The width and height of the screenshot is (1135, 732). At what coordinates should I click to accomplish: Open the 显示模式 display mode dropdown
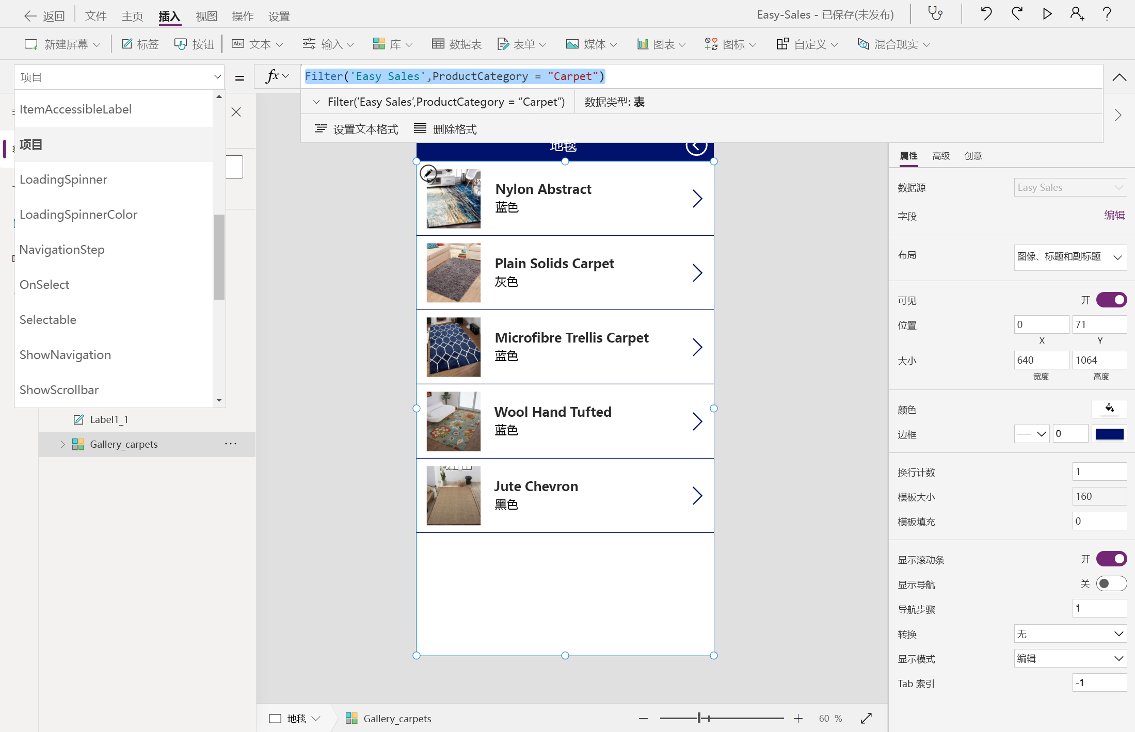pos(1070,658)
